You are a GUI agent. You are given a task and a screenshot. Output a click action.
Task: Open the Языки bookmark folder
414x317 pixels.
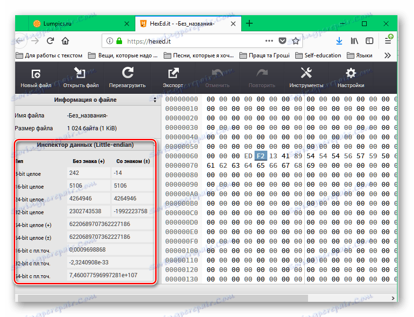click(x=360, y=55)
